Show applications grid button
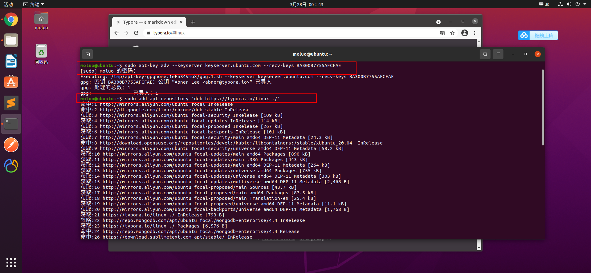 pos(11,263)
